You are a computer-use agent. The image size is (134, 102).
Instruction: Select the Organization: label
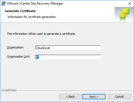[x=16, y=47]
